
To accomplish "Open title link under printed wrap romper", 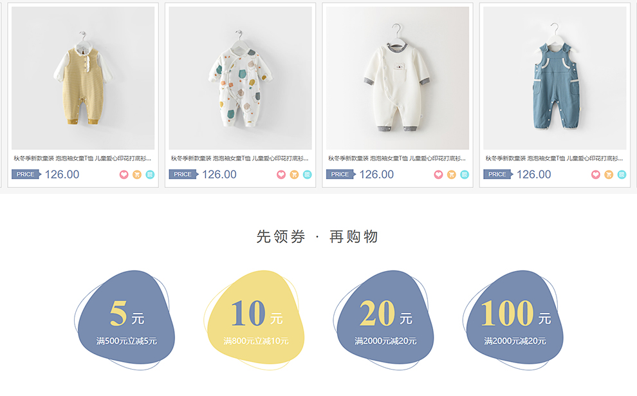I will click(240, 158).
